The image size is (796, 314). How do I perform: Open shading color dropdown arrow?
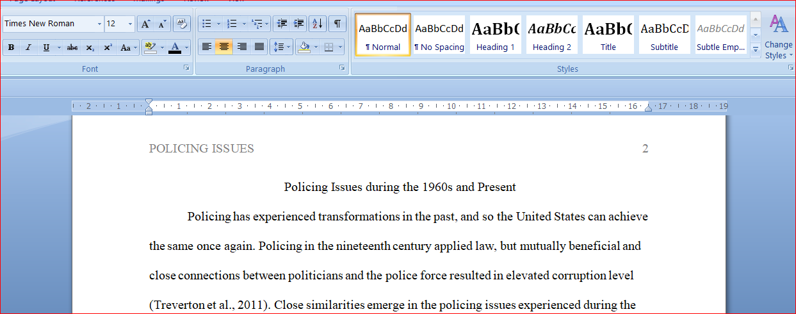pos(316,47)
